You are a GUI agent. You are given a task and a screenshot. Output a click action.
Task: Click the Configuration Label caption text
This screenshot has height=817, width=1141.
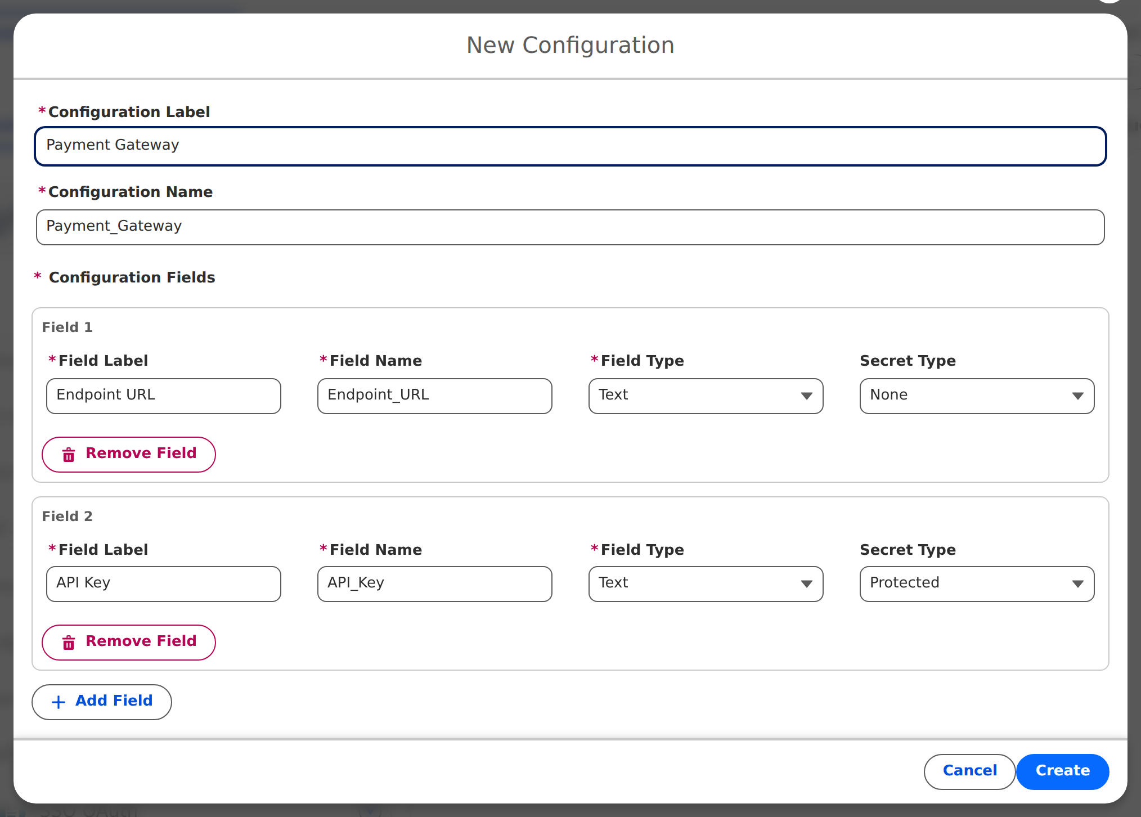(129, 112)
